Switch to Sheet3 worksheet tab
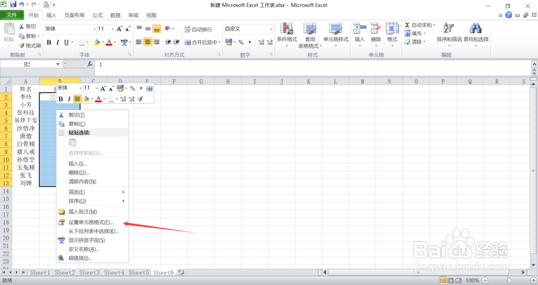This screenshot has width=538, height=285. 89,272
